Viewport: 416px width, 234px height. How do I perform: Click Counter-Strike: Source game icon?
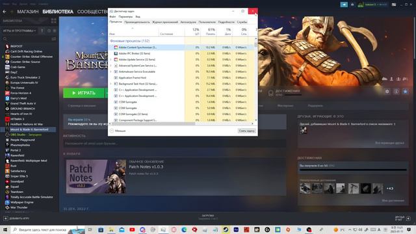pyautogui.click(x=7, y=62)
